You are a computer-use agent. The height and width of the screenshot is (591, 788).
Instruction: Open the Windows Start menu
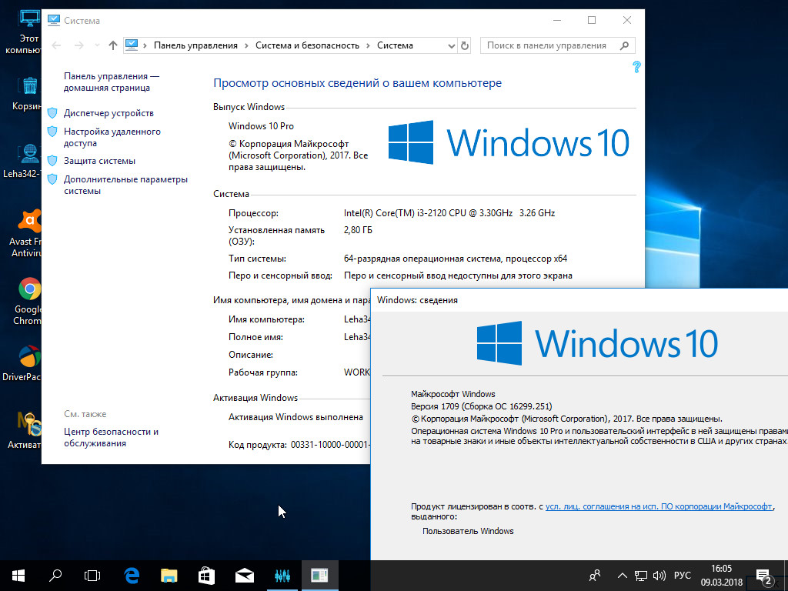tap(18, 575)
